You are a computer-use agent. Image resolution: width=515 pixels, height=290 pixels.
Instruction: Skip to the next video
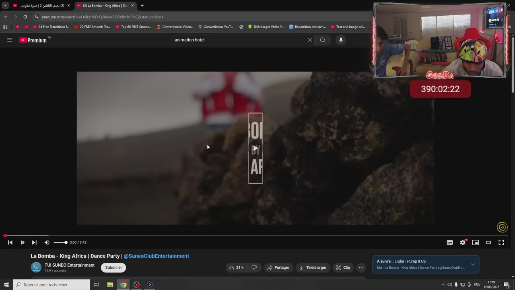34,242
